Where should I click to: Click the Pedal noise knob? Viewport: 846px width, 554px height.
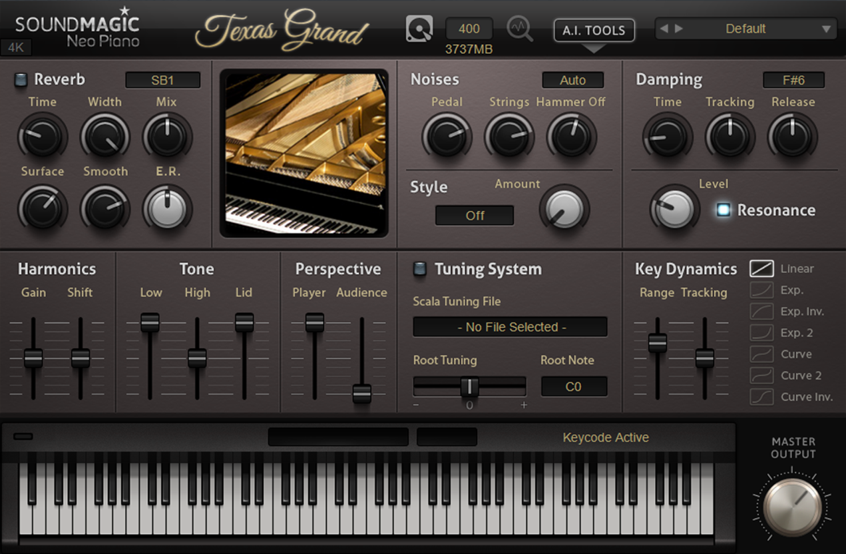(447, 137)
